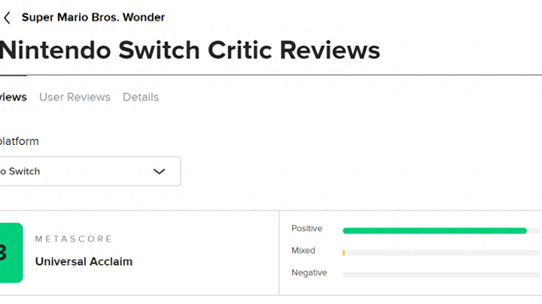Open the Super Mario Bros. Wonder link
The width and height of the screenshot is (542, 304).
click(93, 17)
